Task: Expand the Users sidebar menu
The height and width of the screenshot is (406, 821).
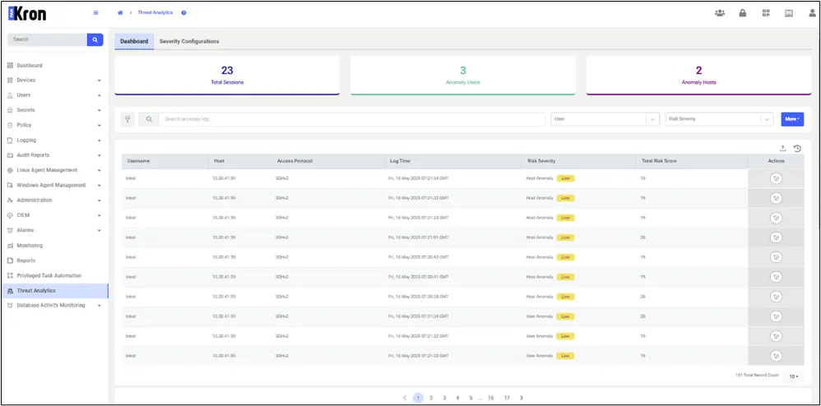Action: click(54, 95)
